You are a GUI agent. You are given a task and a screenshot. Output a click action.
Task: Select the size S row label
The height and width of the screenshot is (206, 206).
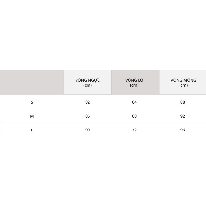[x=32, y=102]
